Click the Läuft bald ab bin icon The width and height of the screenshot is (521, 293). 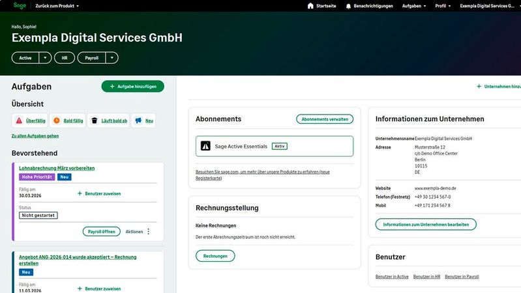pyautogui.click(x=95, y=120)
